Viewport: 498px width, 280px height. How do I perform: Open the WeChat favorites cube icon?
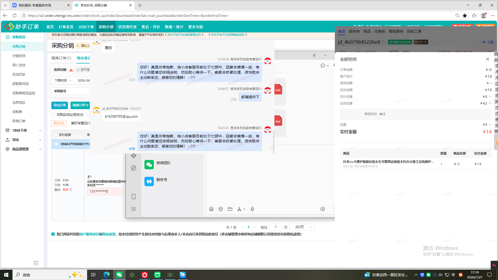point(221,209)
